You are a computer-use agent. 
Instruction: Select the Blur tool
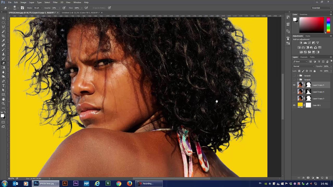point(3,72)
